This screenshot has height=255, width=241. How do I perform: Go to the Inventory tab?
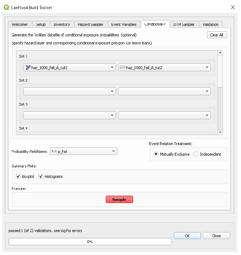tap(62, 25)
